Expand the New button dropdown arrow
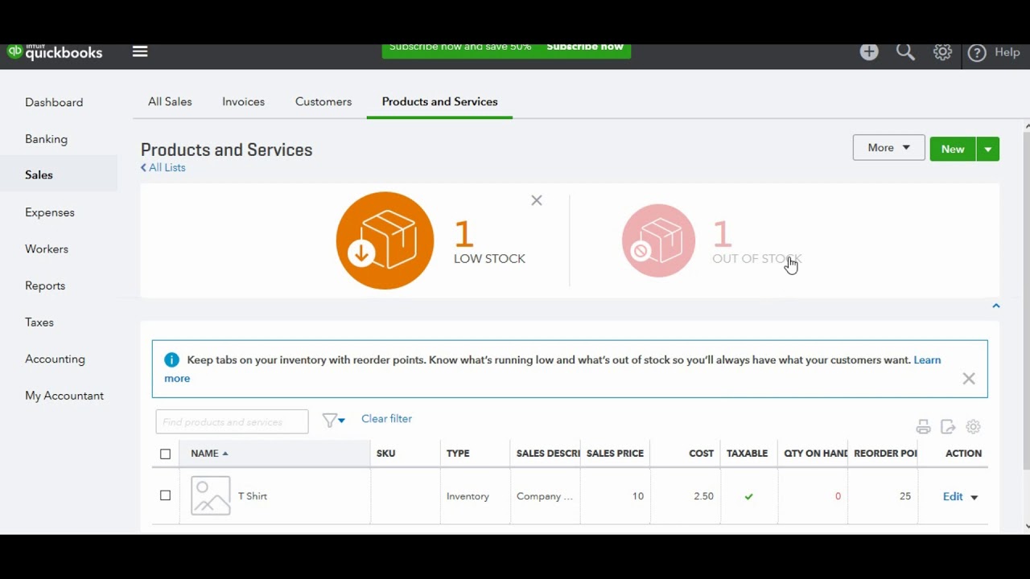Image resolution: width=1030 pixels, height=579 pixels. click(x=988, y=149)
